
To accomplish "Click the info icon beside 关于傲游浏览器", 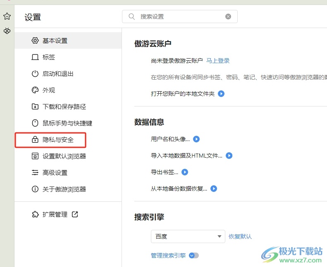I will pos(35,189).
